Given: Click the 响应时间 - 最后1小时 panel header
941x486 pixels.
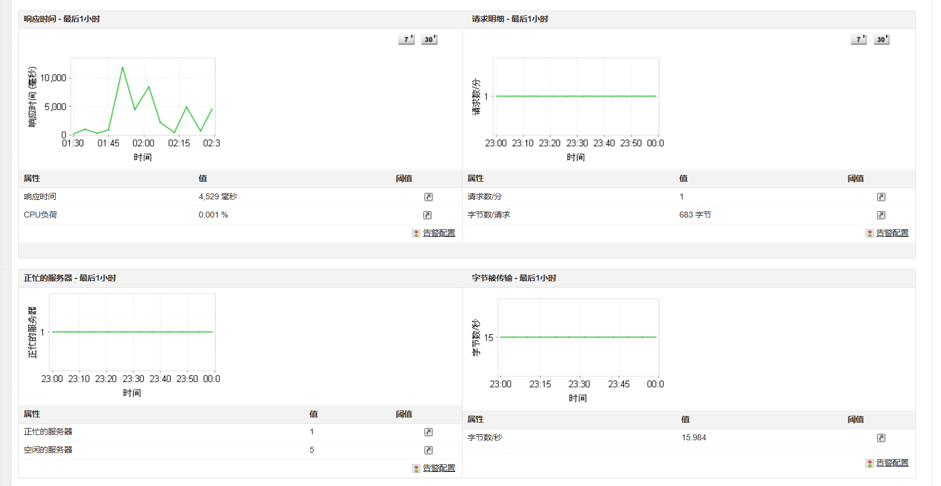Looking at the screenshot, I should coord(240,19).
